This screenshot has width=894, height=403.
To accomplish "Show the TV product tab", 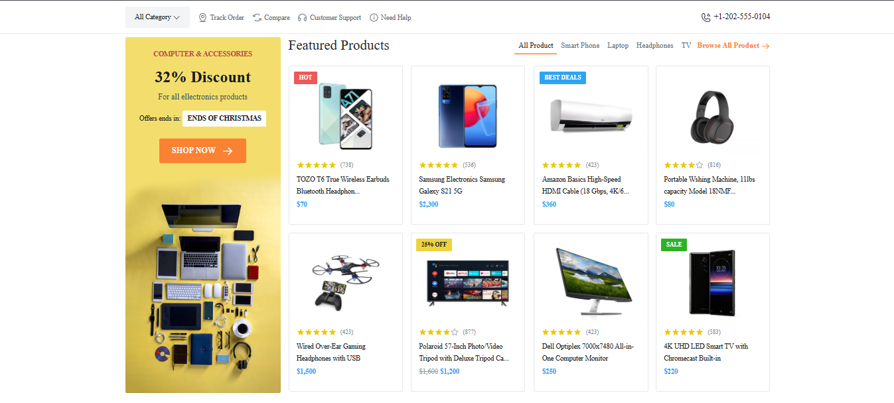I will (686, 46).
